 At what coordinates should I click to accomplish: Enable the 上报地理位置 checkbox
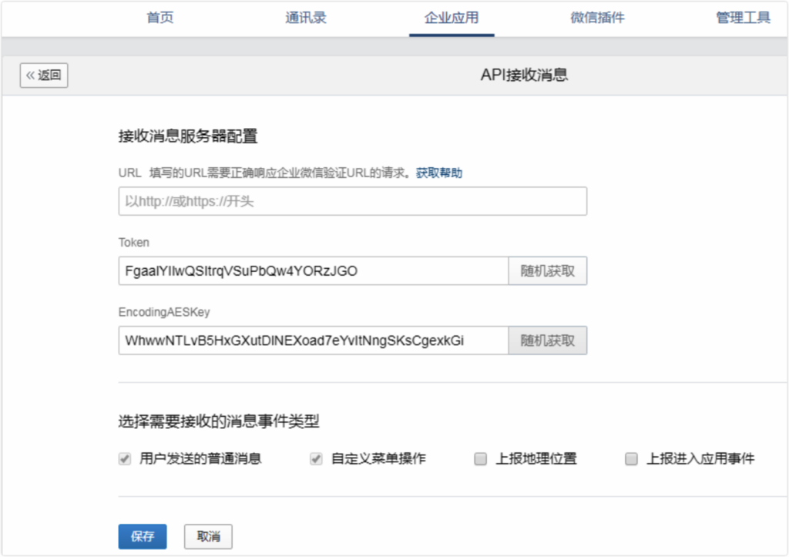(481, 459)
